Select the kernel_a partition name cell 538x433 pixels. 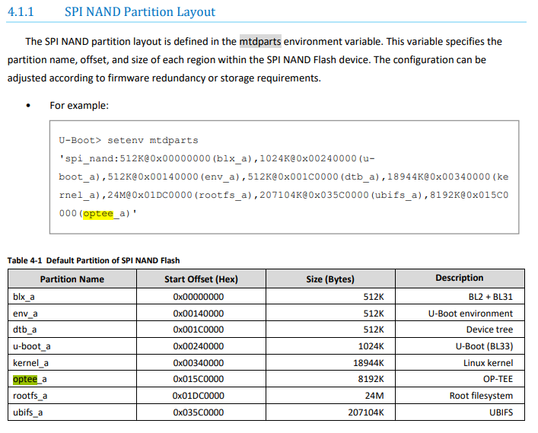[x=30, y=362]
